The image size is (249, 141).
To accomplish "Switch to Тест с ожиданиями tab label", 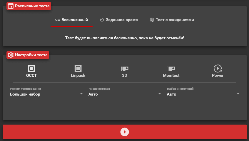I will (x=175, y=20).
